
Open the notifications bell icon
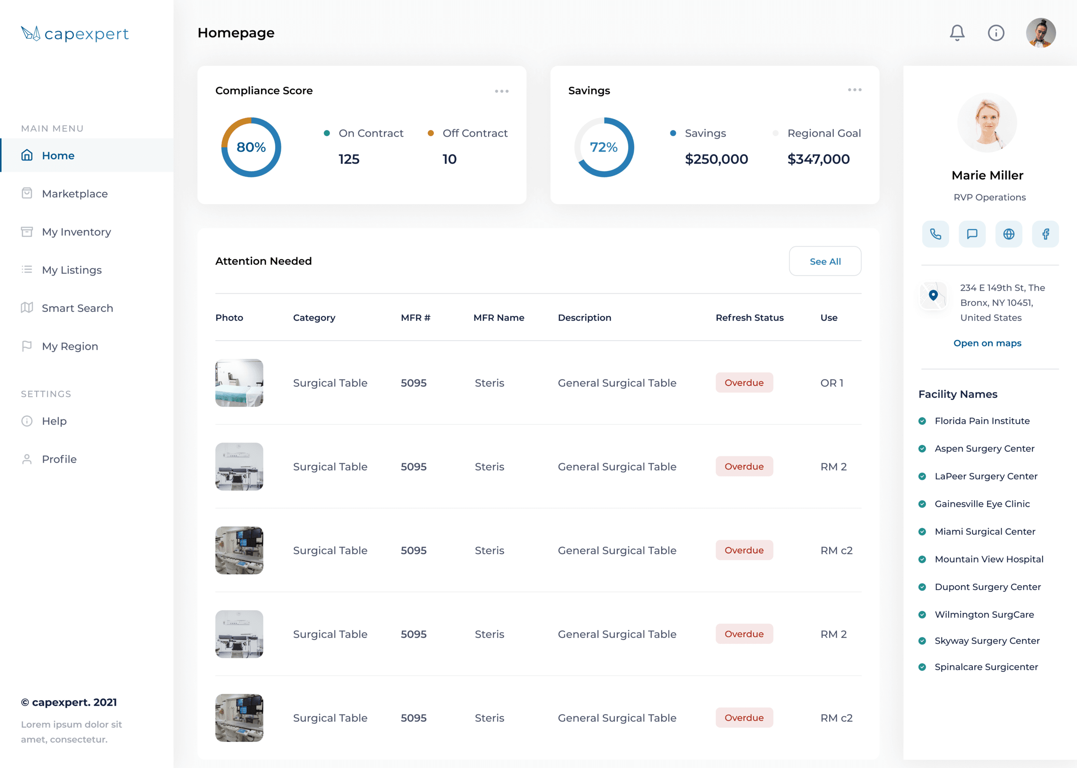[x=957, y=33]
